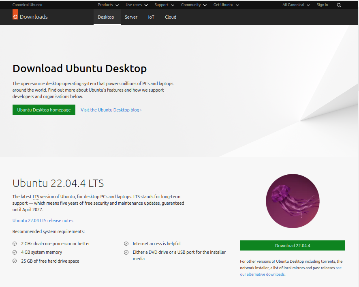The width and height of the screenshot is (359, 287).
Task: Expand the All Canonical menu
Action: 296,5
